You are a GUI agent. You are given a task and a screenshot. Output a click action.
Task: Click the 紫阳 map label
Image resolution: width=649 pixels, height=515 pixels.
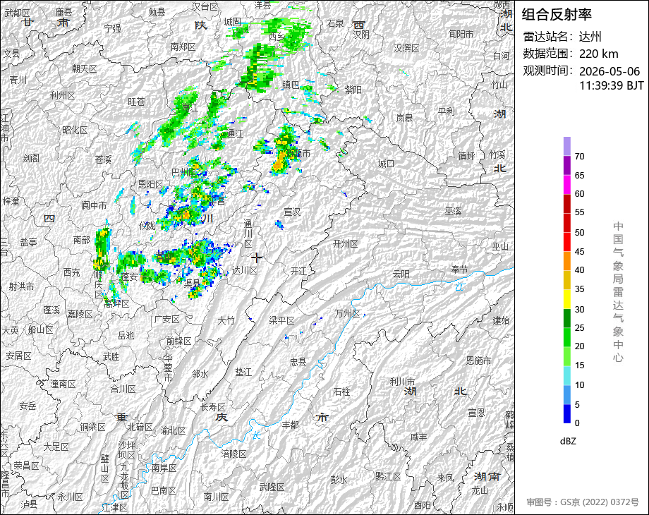[x=353, y=90]
